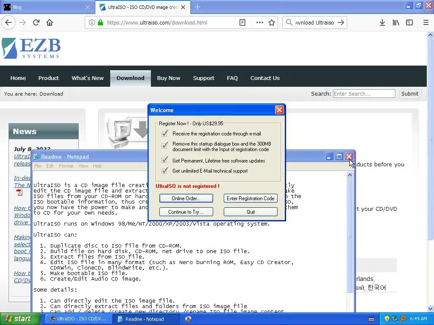Open Buy Now in site navigation
The width and height of the screenshot is (434, 325).
169,78
